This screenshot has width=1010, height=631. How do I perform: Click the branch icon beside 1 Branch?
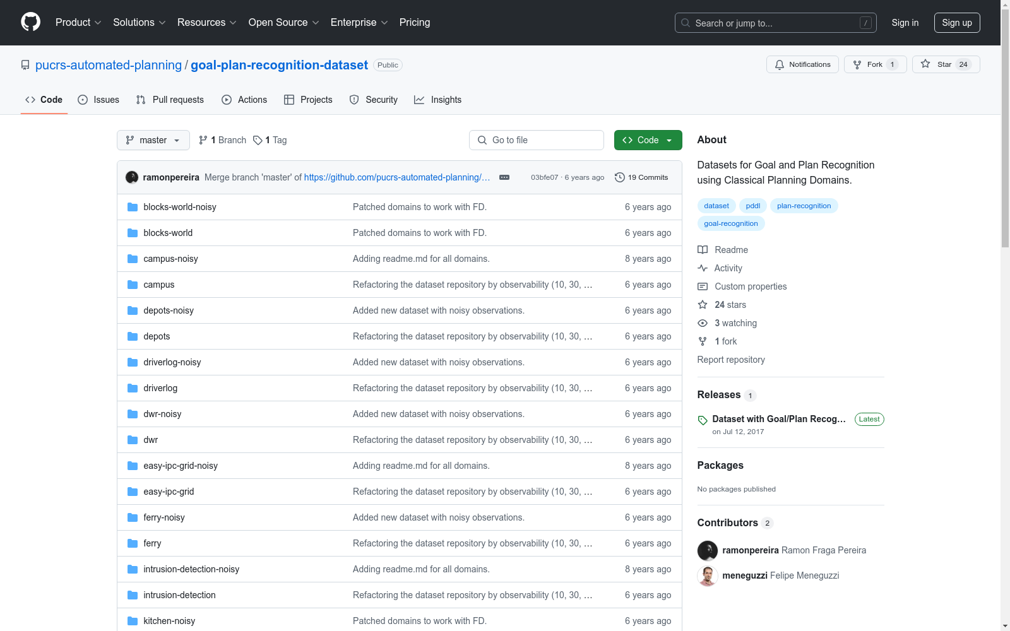(x=203, y=140)
